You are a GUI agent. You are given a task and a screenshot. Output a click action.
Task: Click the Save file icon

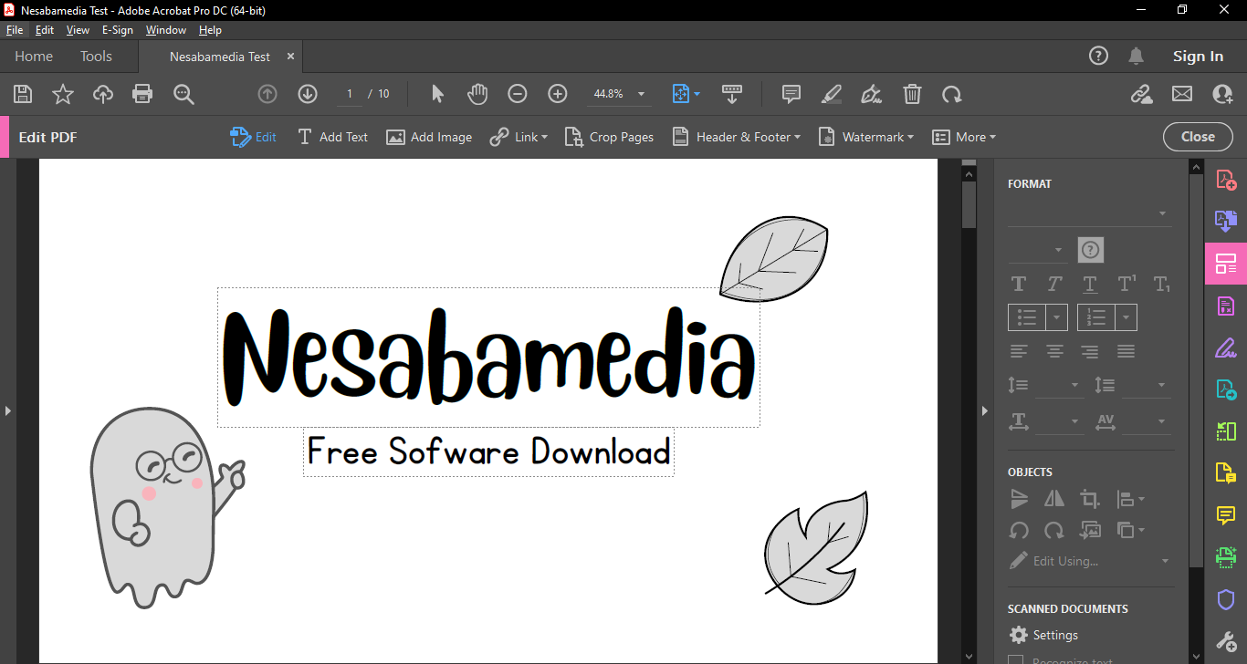(23, 94)
